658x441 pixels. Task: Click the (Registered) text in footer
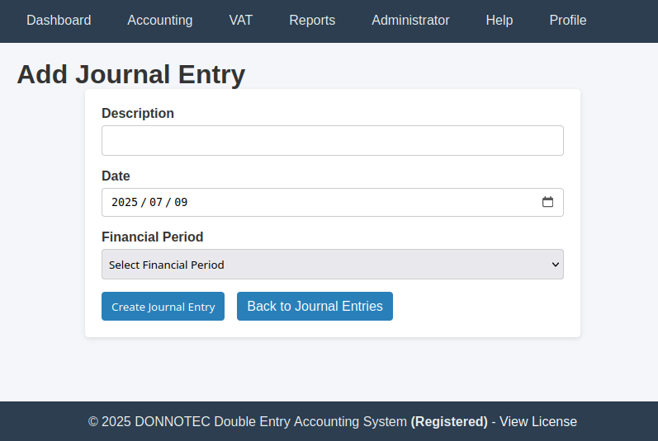click(x=449, y=421)
